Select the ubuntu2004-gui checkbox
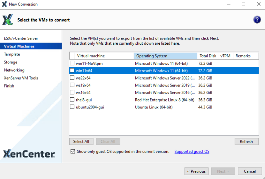Screen dimensions: 265x179 tap(72, 107)
